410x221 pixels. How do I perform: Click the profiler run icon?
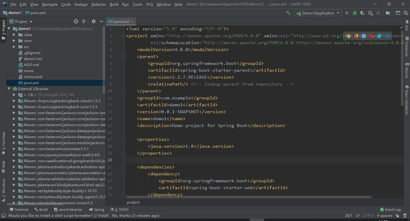point(370,13)
